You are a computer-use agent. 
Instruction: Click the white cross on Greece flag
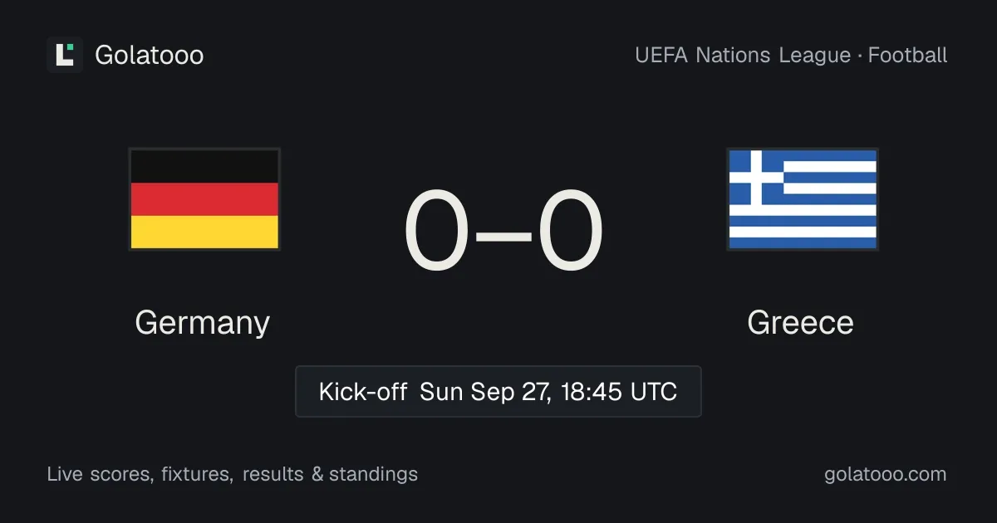click(x=756, y=178)
